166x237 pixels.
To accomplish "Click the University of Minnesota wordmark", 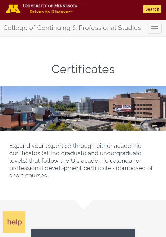I will pyautogui.click(x=50, y=6).
